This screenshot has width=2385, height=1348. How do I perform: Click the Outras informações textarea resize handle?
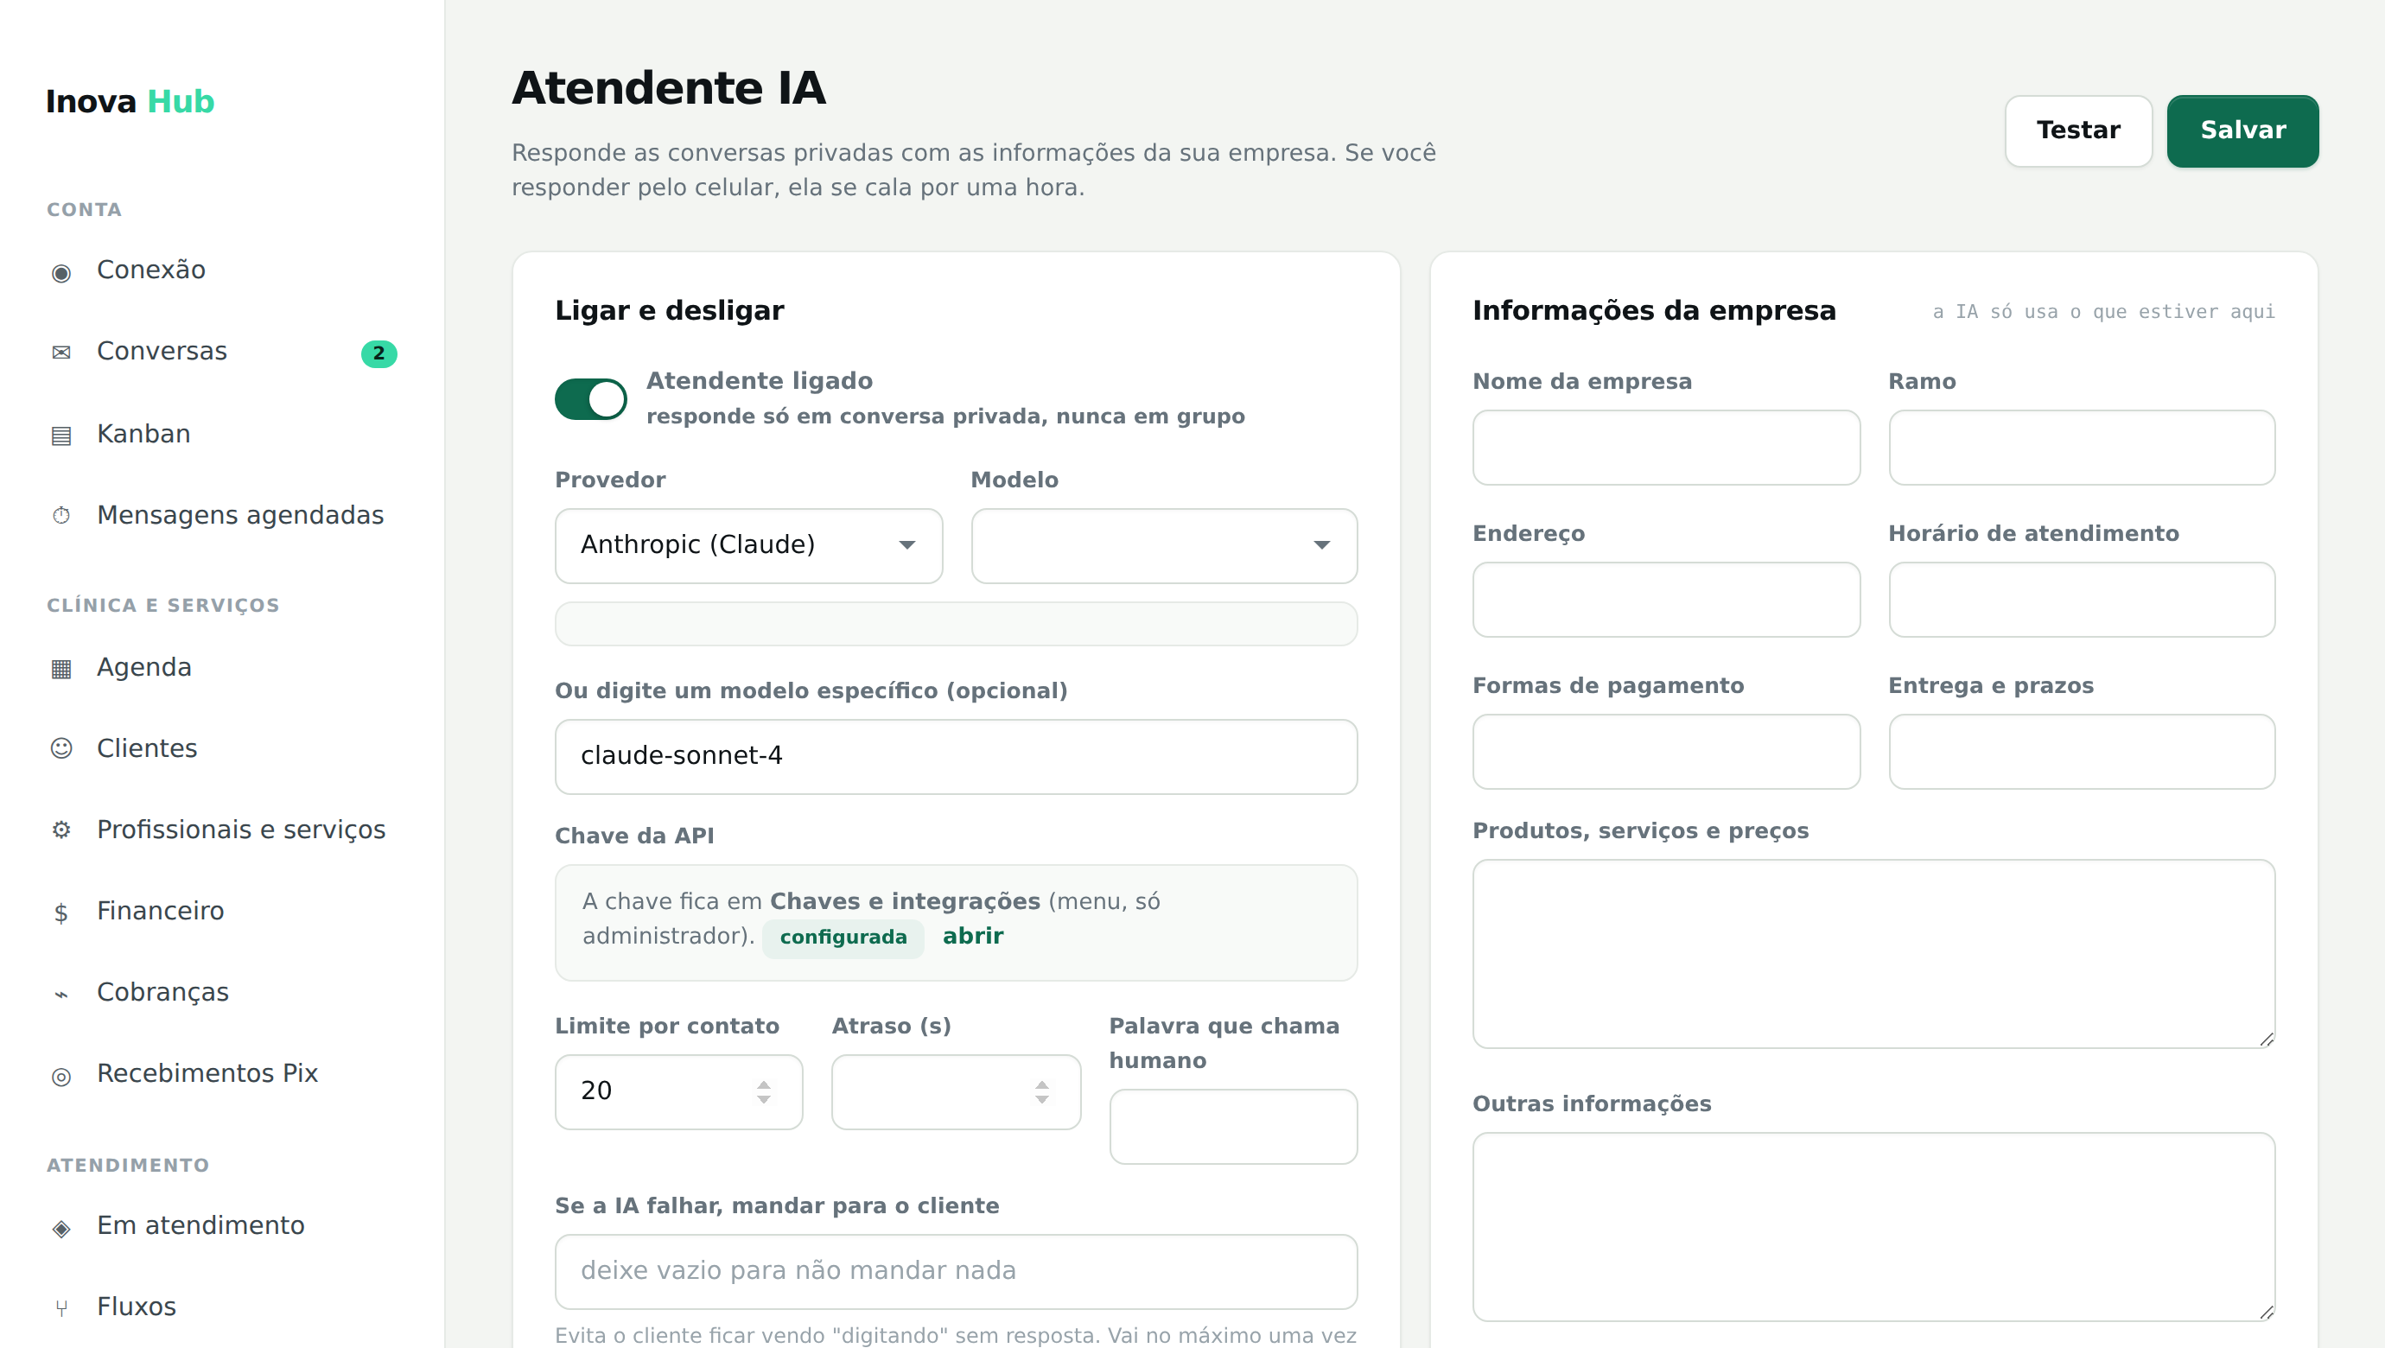tap(2266, 1312)
